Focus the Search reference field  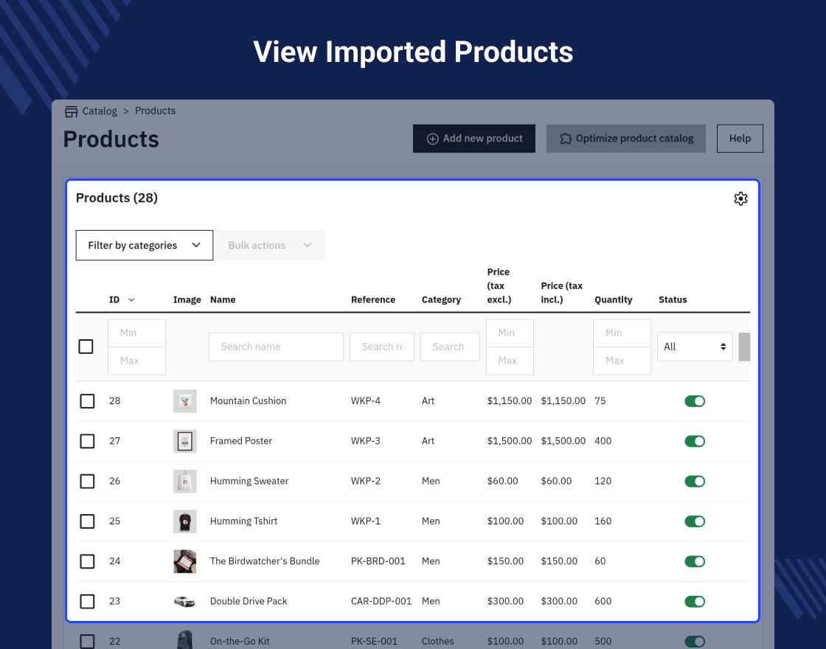pyautogui.click(x=382, y=347)
